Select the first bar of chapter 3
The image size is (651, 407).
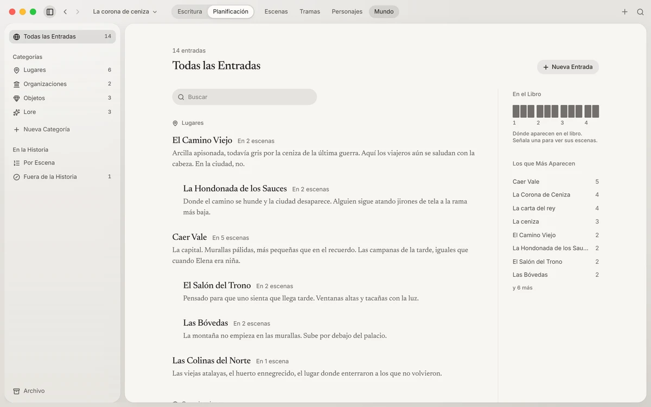coord(564,111)
